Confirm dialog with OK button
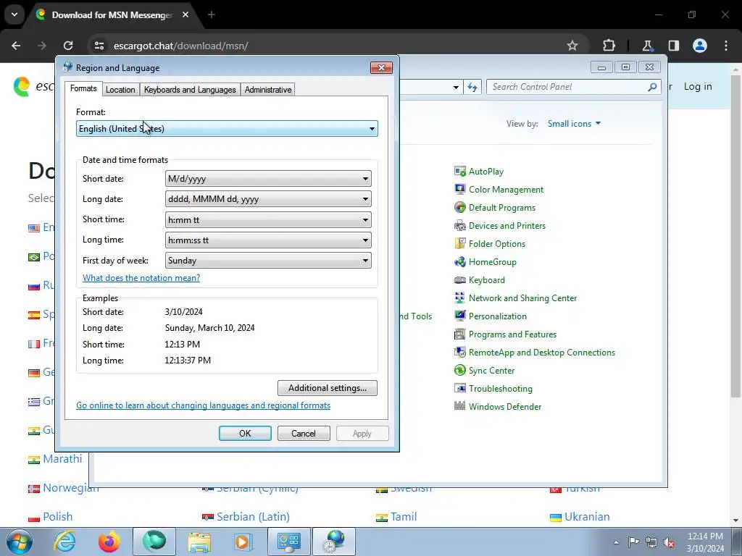This screenshot has width=742, height=556. pyautogui.click(x=245, y=434)
